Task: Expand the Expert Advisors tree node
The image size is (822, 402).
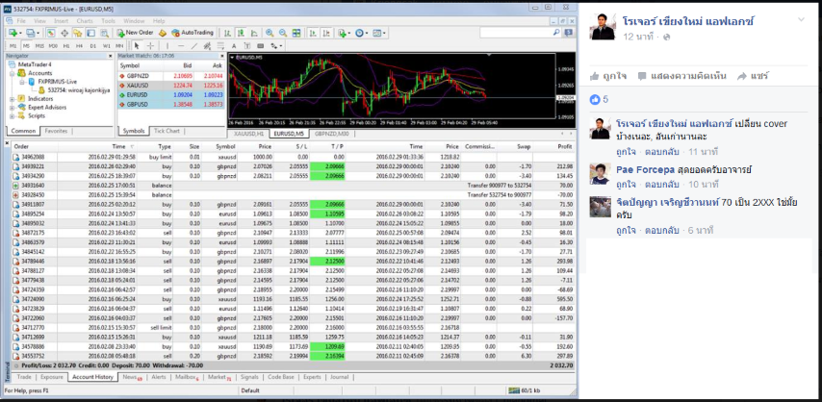Action: tap(13, 107)
